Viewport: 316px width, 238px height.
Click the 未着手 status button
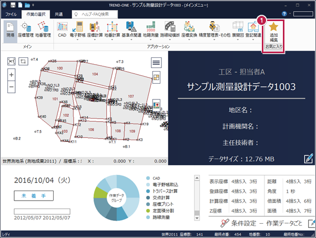tap(34, 196)
